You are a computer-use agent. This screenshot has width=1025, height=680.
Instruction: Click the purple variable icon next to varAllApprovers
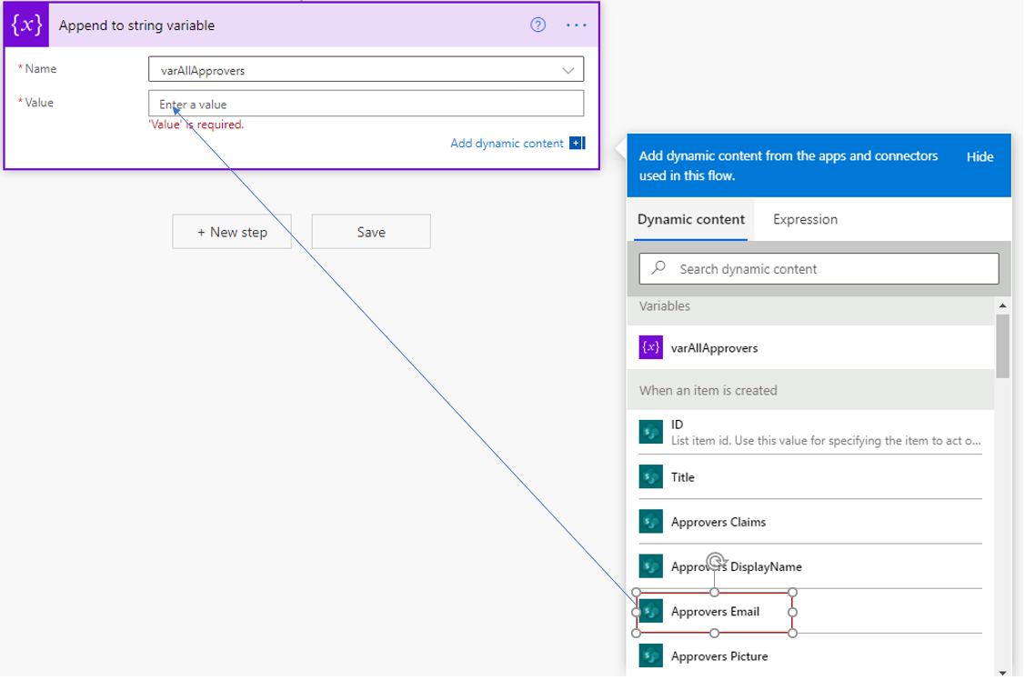[650, 347]
